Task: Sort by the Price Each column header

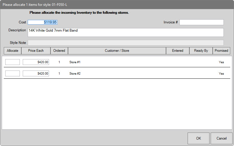Action: click(x=36, y=51)
